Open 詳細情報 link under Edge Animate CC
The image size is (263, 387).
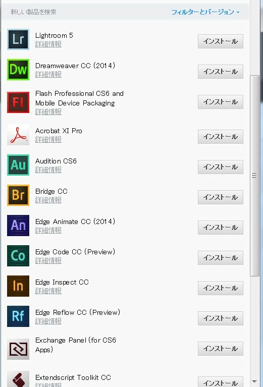[x=48, y=230]
